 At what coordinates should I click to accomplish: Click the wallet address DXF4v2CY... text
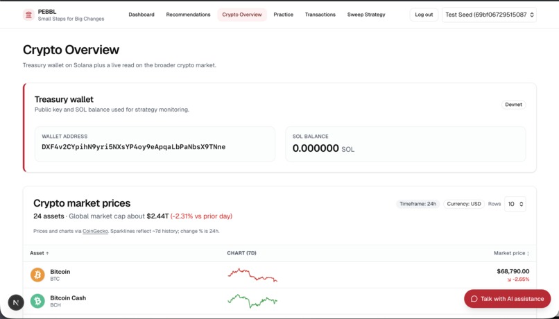pos(134,147)
